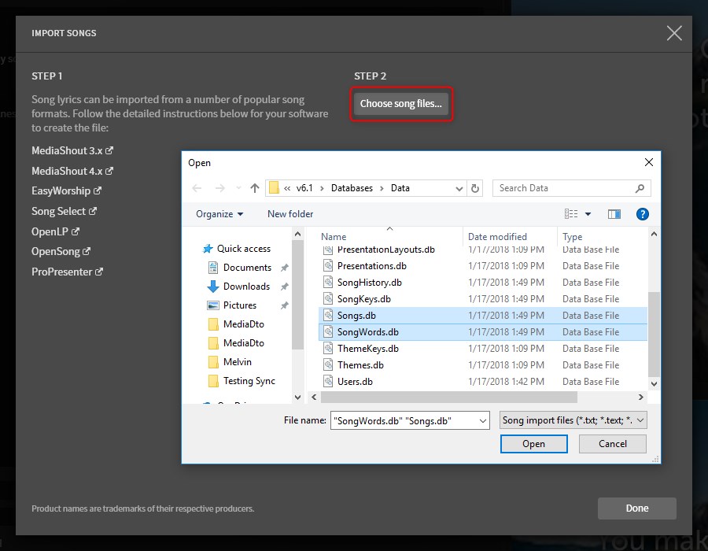
Task: Go forward in the Open dialog
Action: [220, 188]
